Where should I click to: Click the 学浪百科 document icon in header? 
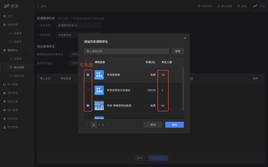pyautogui.click(x=199, y=6)
